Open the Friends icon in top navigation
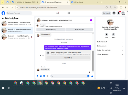128x95 pixels. point(69,13)
